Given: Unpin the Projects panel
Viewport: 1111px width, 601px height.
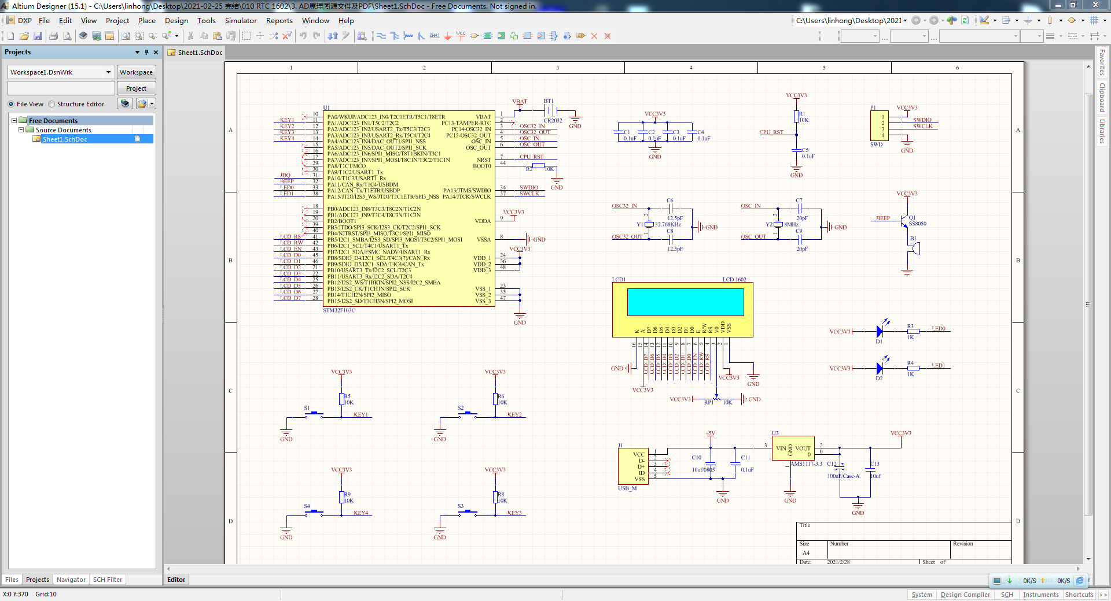Looking at the screenshot, I should tap(146, 52).
